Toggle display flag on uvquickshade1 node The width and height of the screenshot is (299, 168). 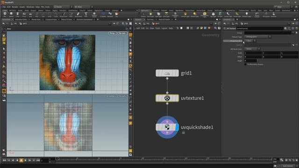coord(177,127)
